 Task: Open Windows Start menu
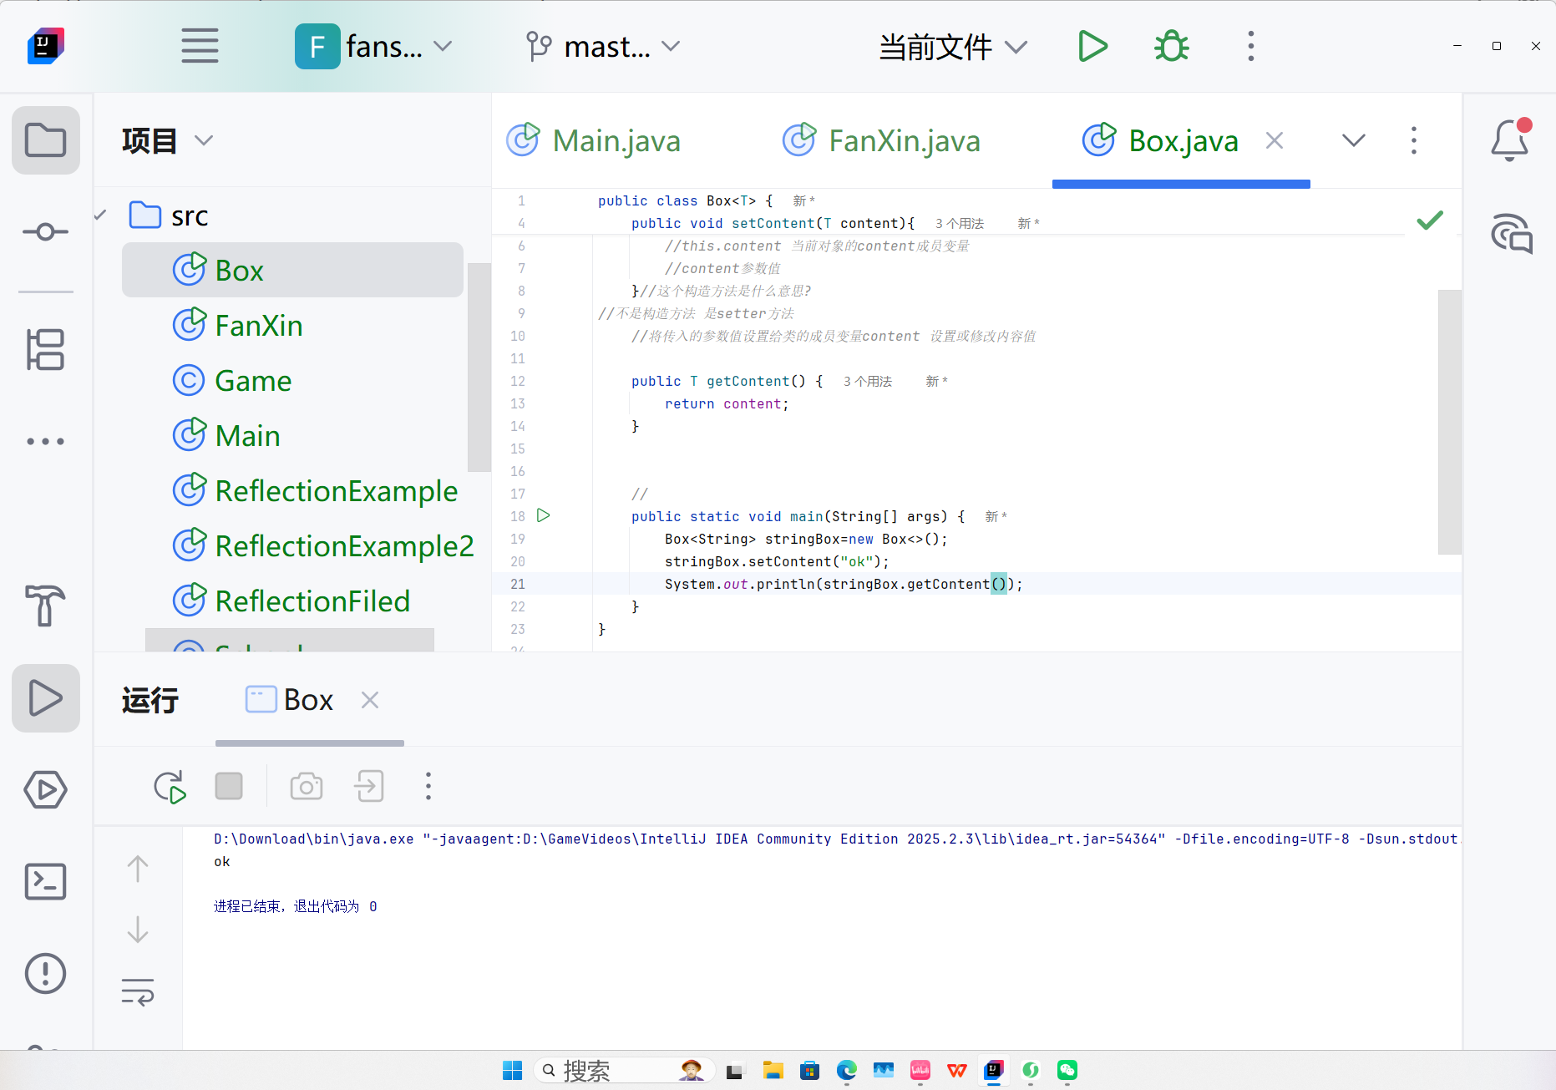click(512, 1070)
